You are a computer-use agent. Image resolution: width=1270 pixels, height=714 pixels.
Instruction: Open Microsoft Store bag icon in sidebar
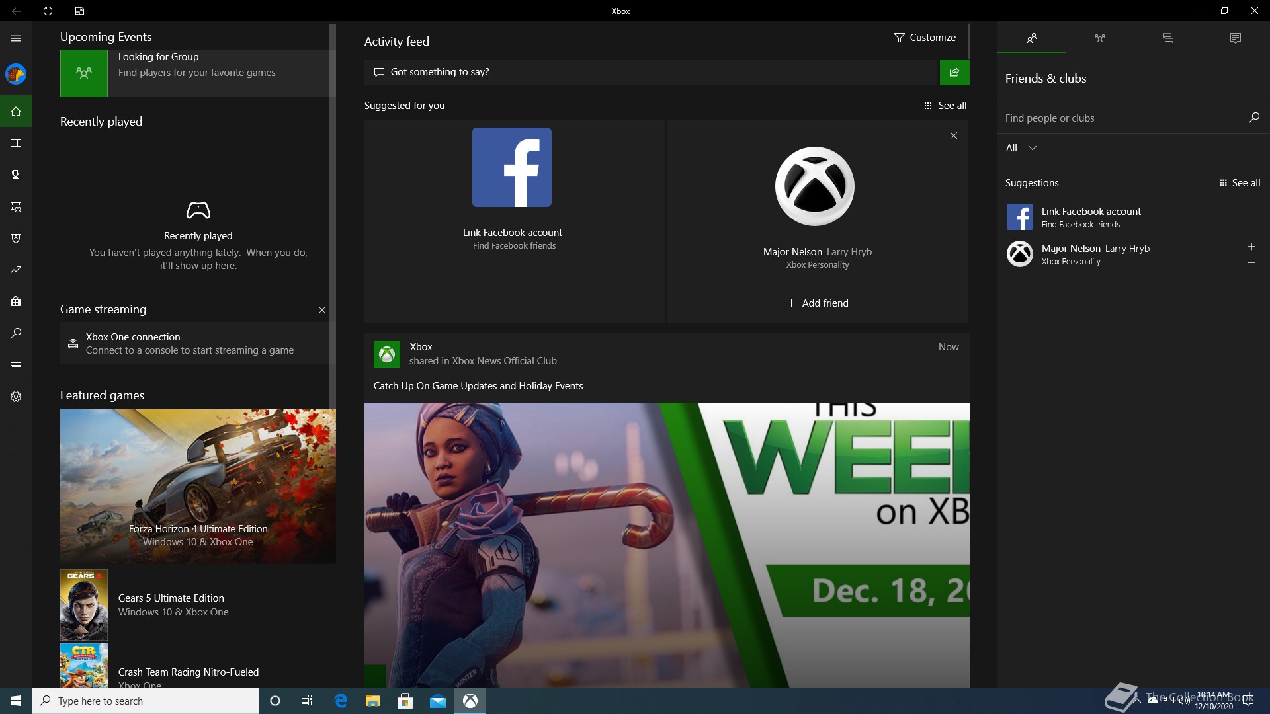(16, 301)
